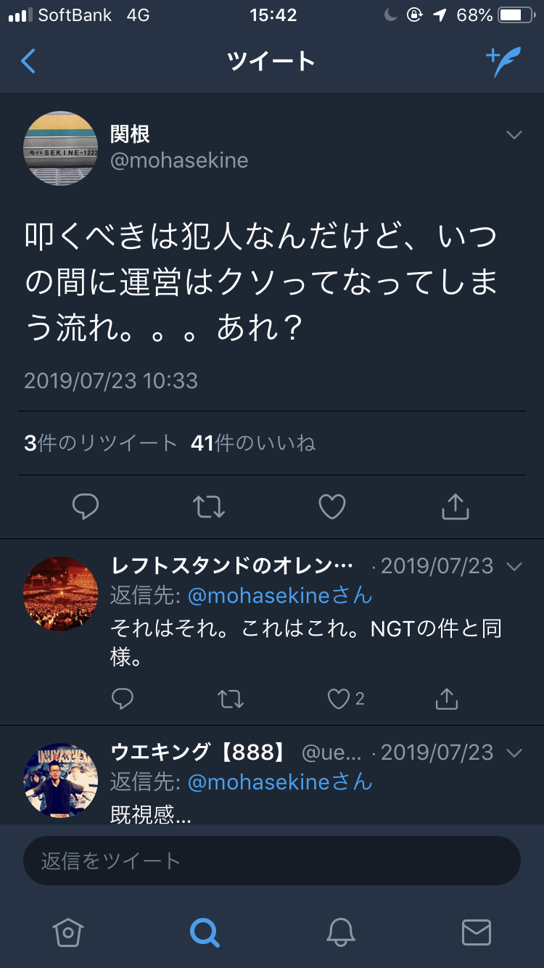Open chevron menu on ウエキング reply

point(514,753)
